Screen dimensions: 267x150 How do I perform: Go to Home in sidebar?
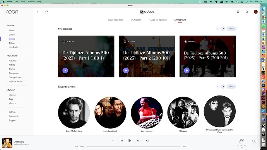coord(12,31)
